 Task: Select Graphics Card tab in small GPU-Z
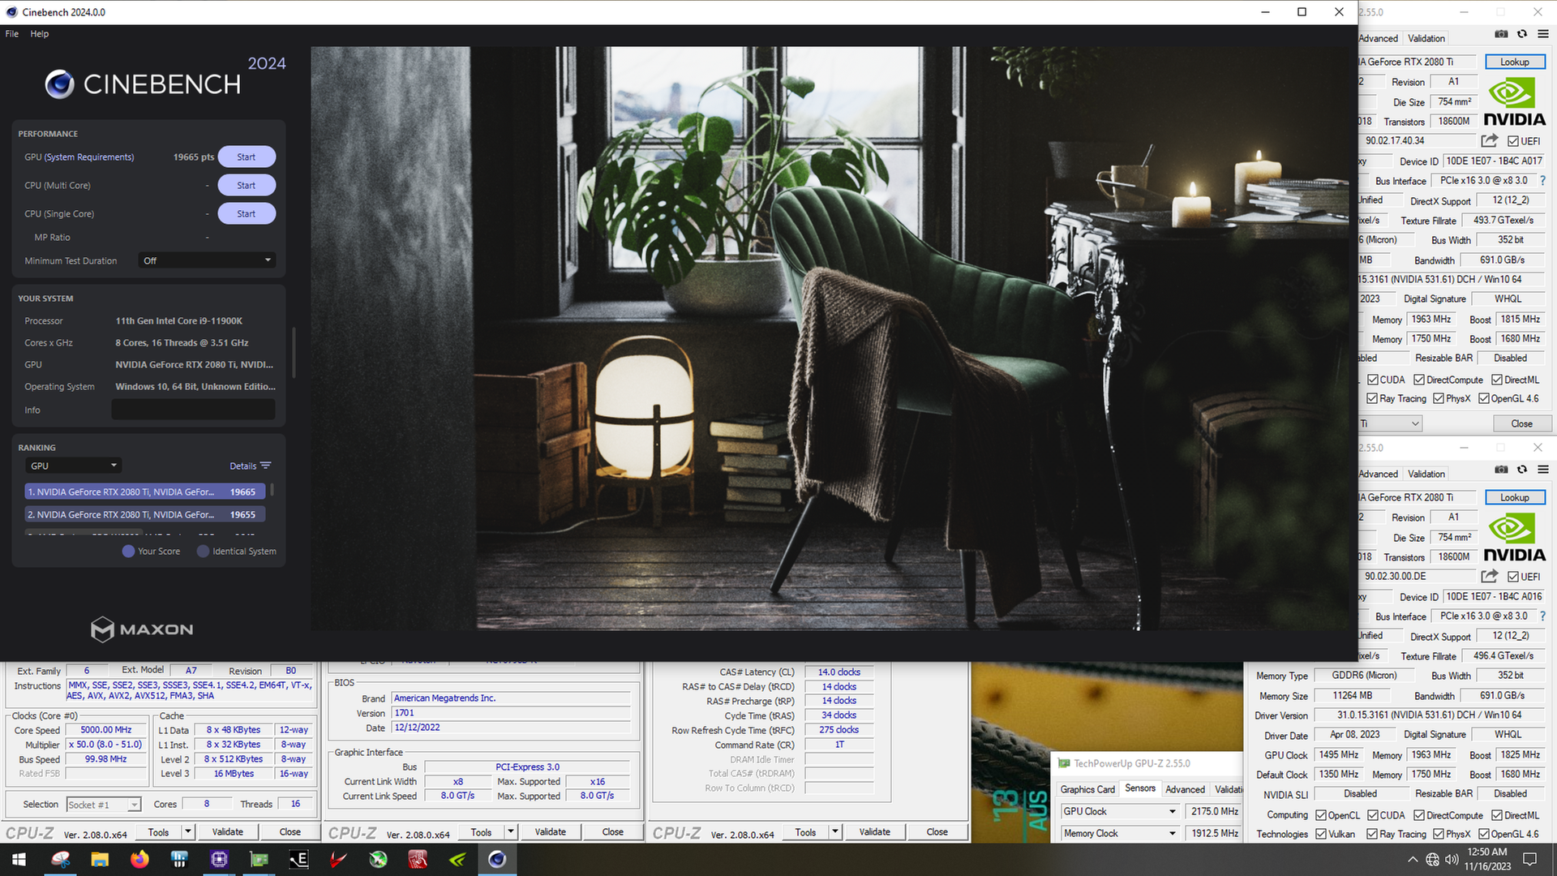pos(1087,789)
